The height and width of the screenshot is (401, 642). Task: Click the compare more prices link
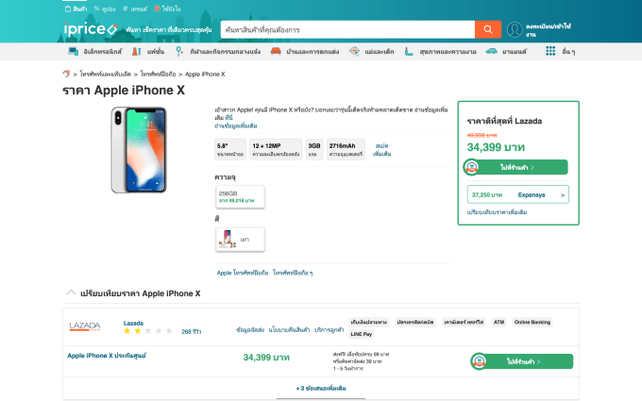point(497,212)
